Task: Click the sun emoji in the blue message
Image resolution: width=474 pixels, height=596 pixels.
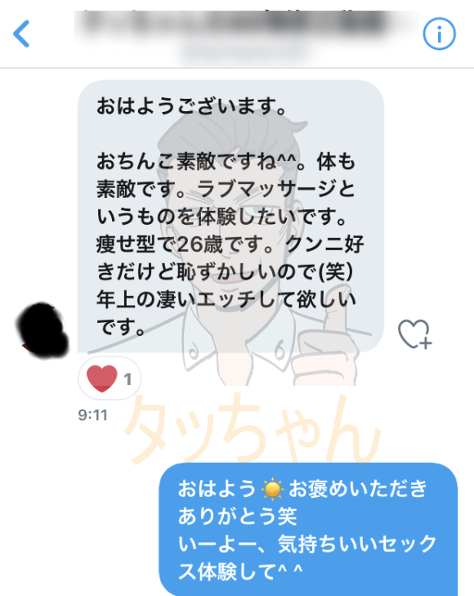Action: coord(273,490)
